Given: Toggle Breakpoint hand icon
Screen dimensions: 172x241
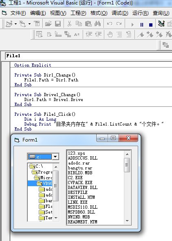Looking at the screenshot, I should (x=110, y=34).
